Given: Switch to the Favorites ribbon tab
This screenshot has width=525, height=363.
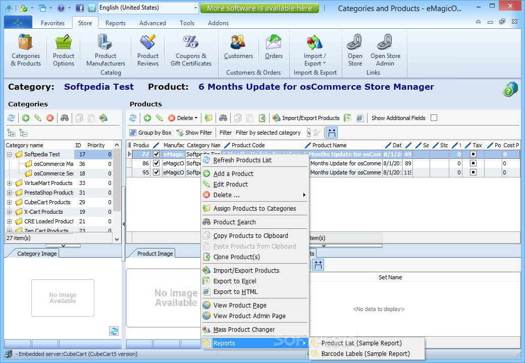Looking at the screenshot, I should pyautogui.click(x=52, y=23).
